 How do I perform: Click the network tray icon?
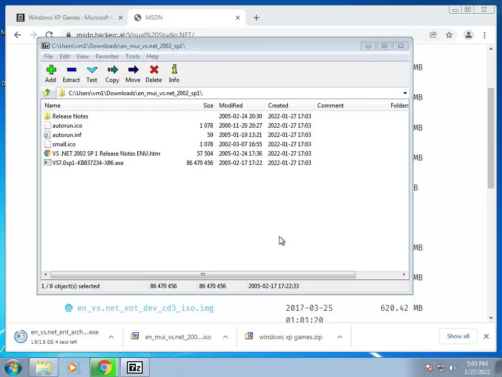pyautogui.click(x=441, y=368)
